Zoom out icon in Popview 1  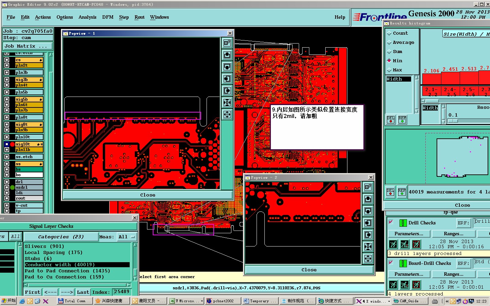[227, 115]
